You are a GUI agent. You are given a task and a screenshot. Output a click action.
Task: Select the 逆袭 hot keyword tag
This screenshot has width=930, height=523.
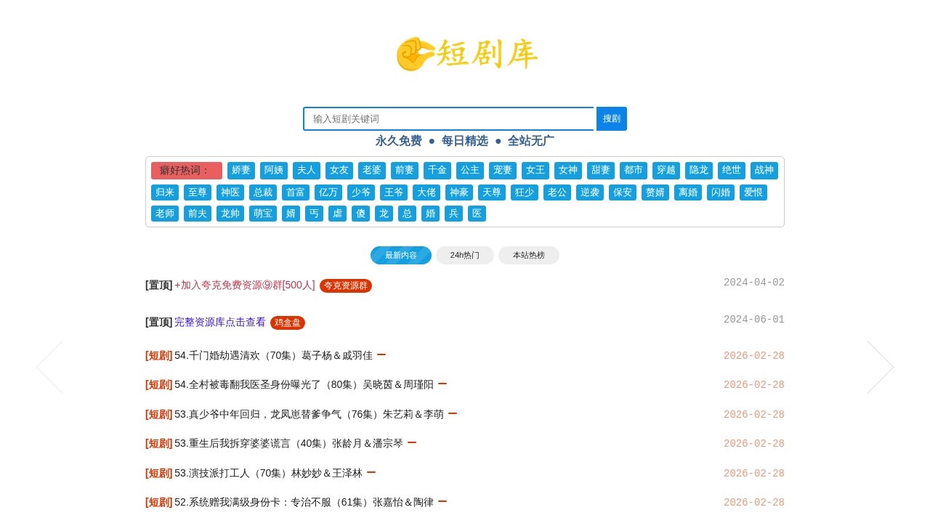click(589, 192)
